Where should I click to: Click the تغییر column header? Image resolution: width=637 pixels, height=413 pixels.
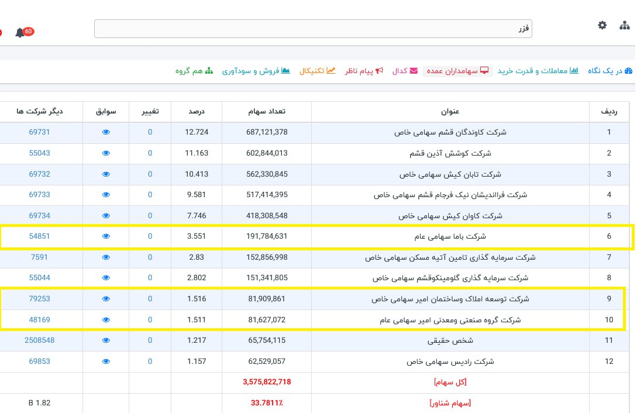coord(150,111)
